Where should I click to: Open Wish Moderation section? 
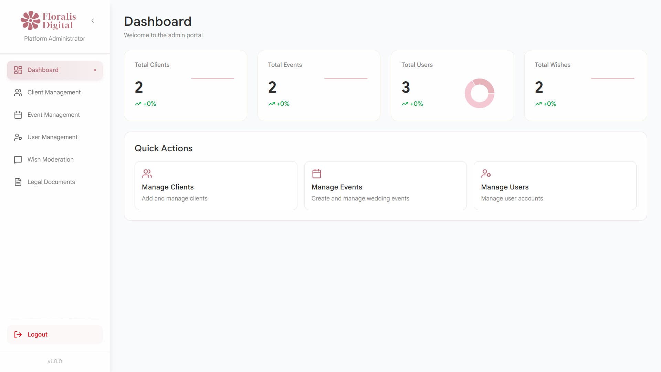(55, 159)
